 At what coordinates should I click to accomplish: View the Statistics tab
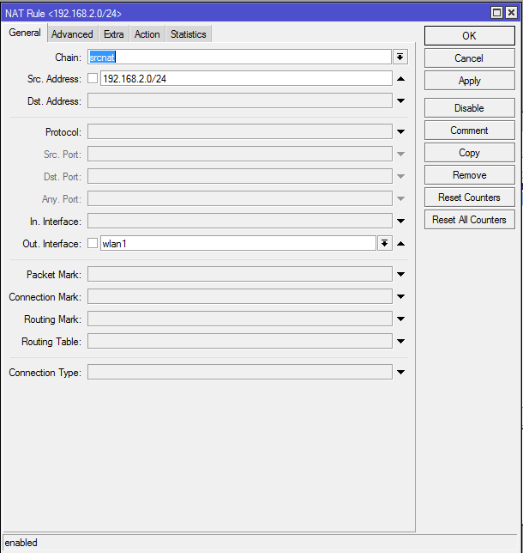pos(189,34)
